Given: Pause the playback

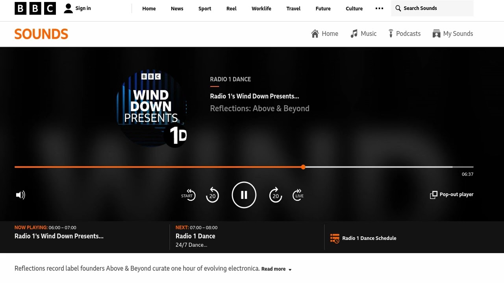Looking at the screenshot, I should pyautogui.click(x=244, y=195).
